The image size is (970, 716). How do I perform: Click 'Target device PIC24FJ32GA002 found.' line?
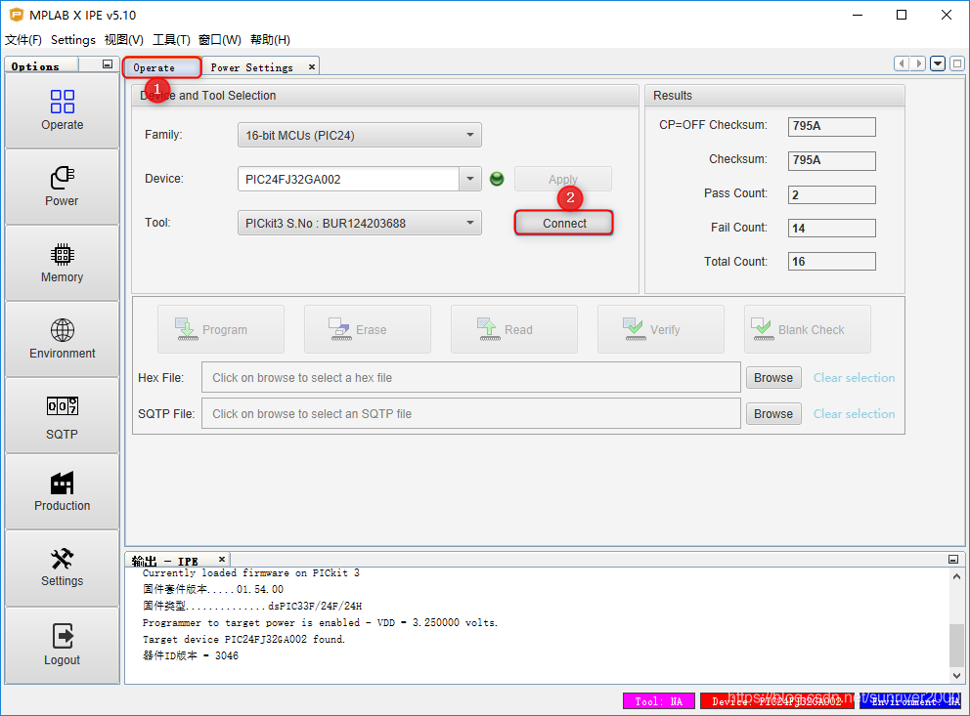pos(243,640)
